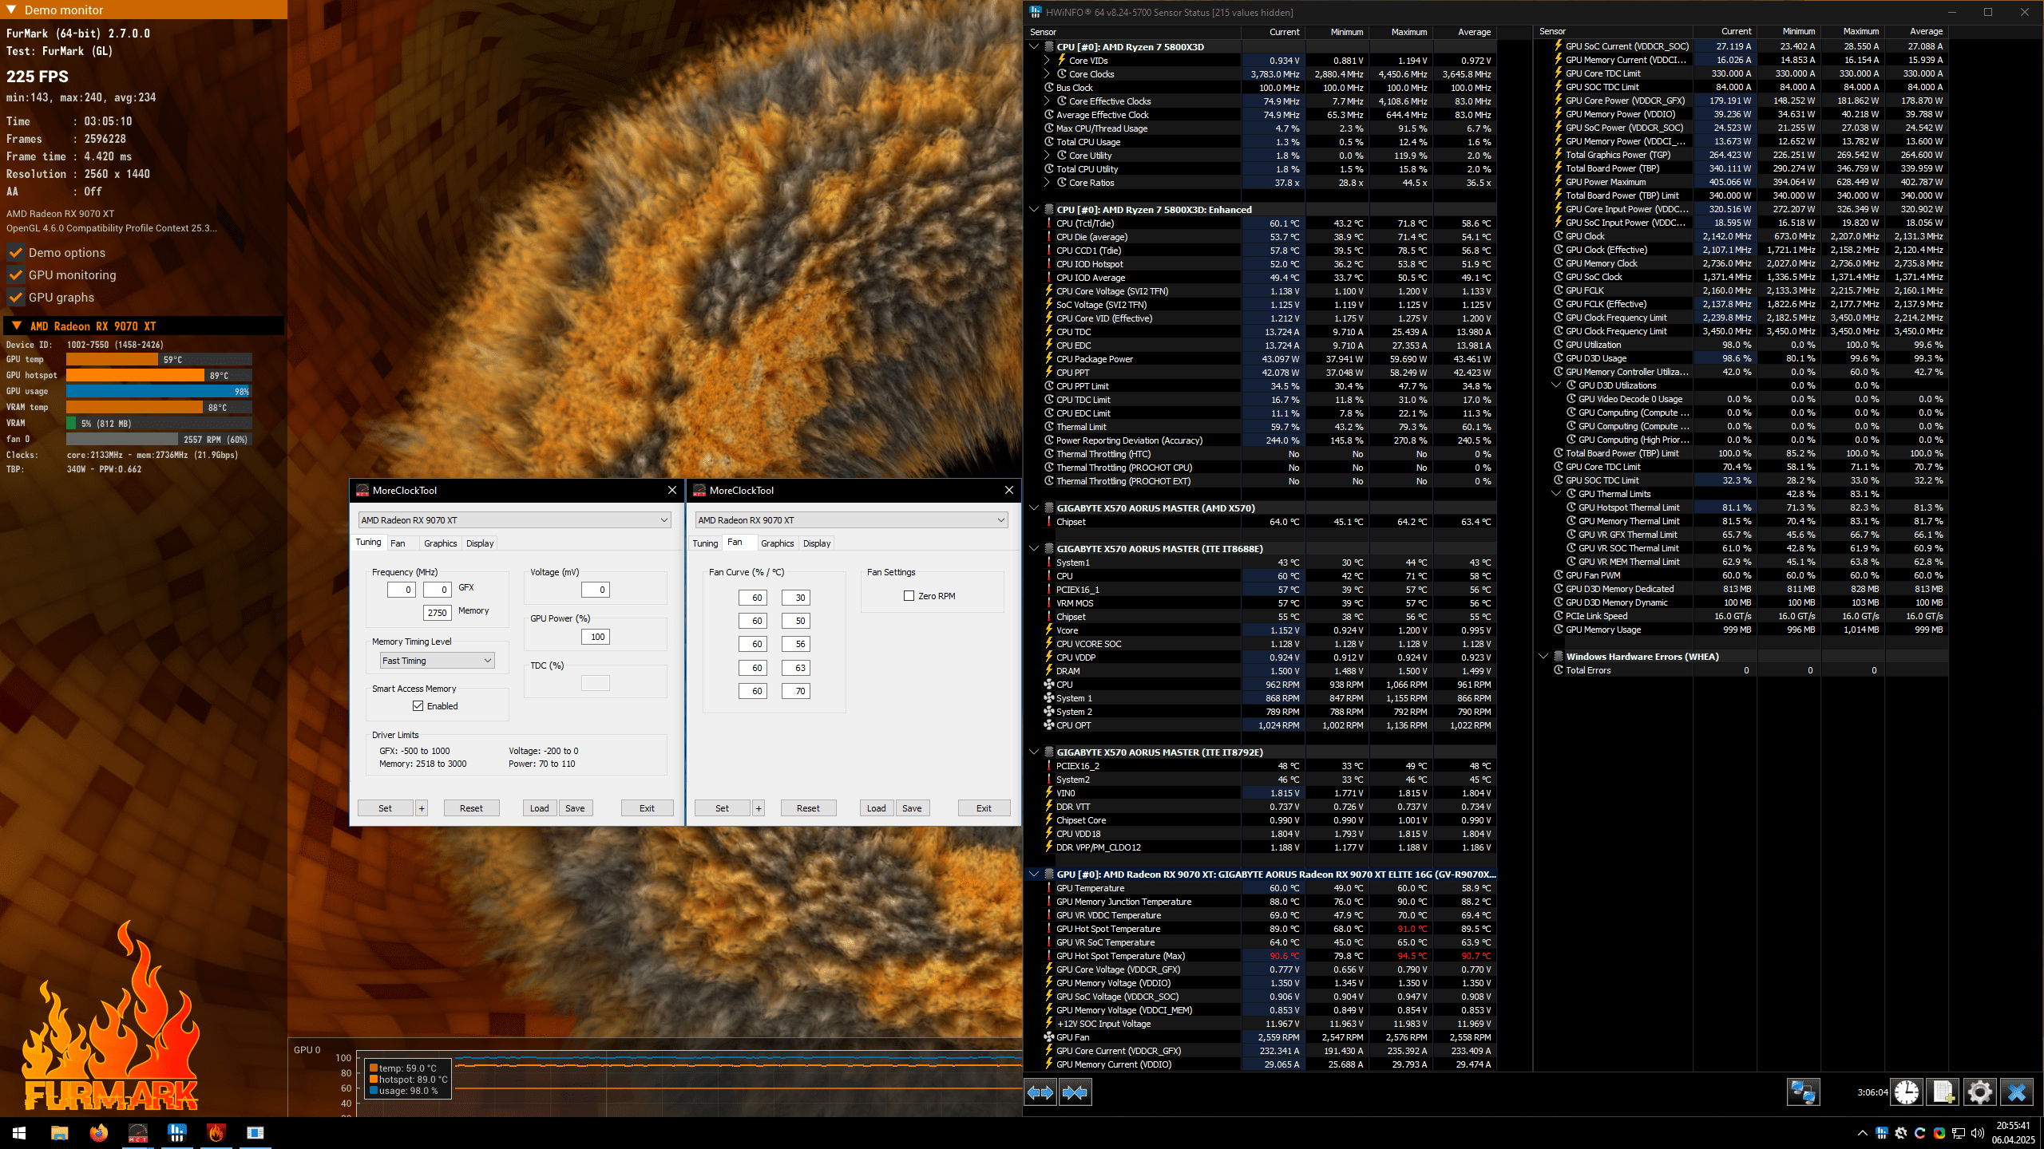Switch to Graphics tab in left MoreClockTool
2044x1149 pixels.
point(440,543)
